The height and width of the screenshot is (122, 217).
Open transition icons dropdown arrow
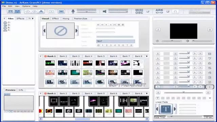210,98
